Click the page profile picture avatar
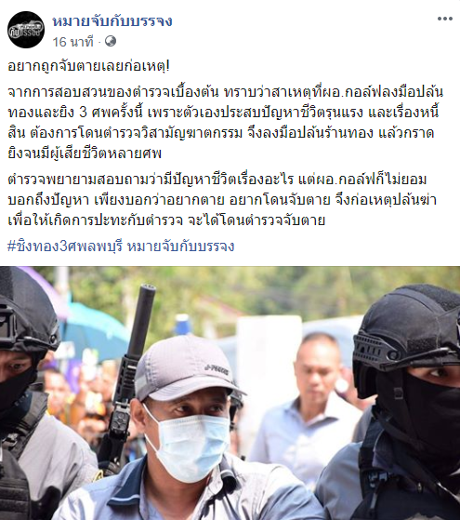 (x=26, y=30)
